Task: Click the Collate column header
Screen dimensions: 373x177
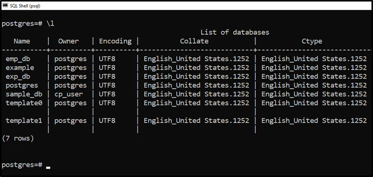Action: pos(194,41)
